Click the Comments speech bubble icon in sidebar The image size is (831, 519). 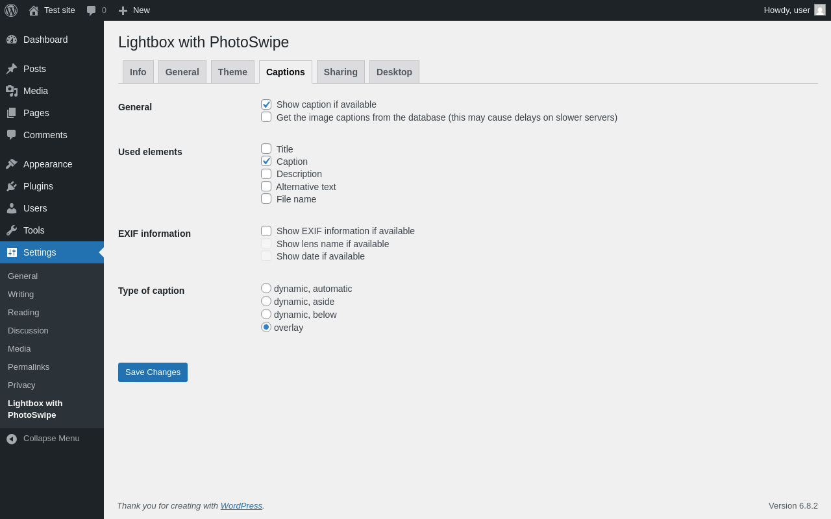tap(12, 135)
